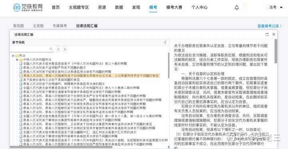This screenshot has width=288, height=149.
Task: Open 生产、销售伪劣商品刑事案件 解释
Action: pos(92,100)
